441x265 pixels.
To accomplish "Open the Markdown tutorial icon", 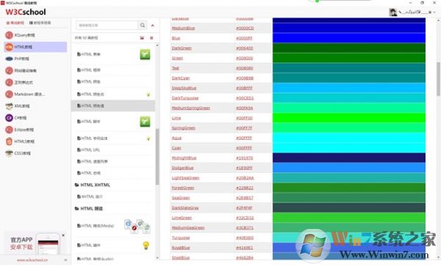I will click(x=9, y=94).
